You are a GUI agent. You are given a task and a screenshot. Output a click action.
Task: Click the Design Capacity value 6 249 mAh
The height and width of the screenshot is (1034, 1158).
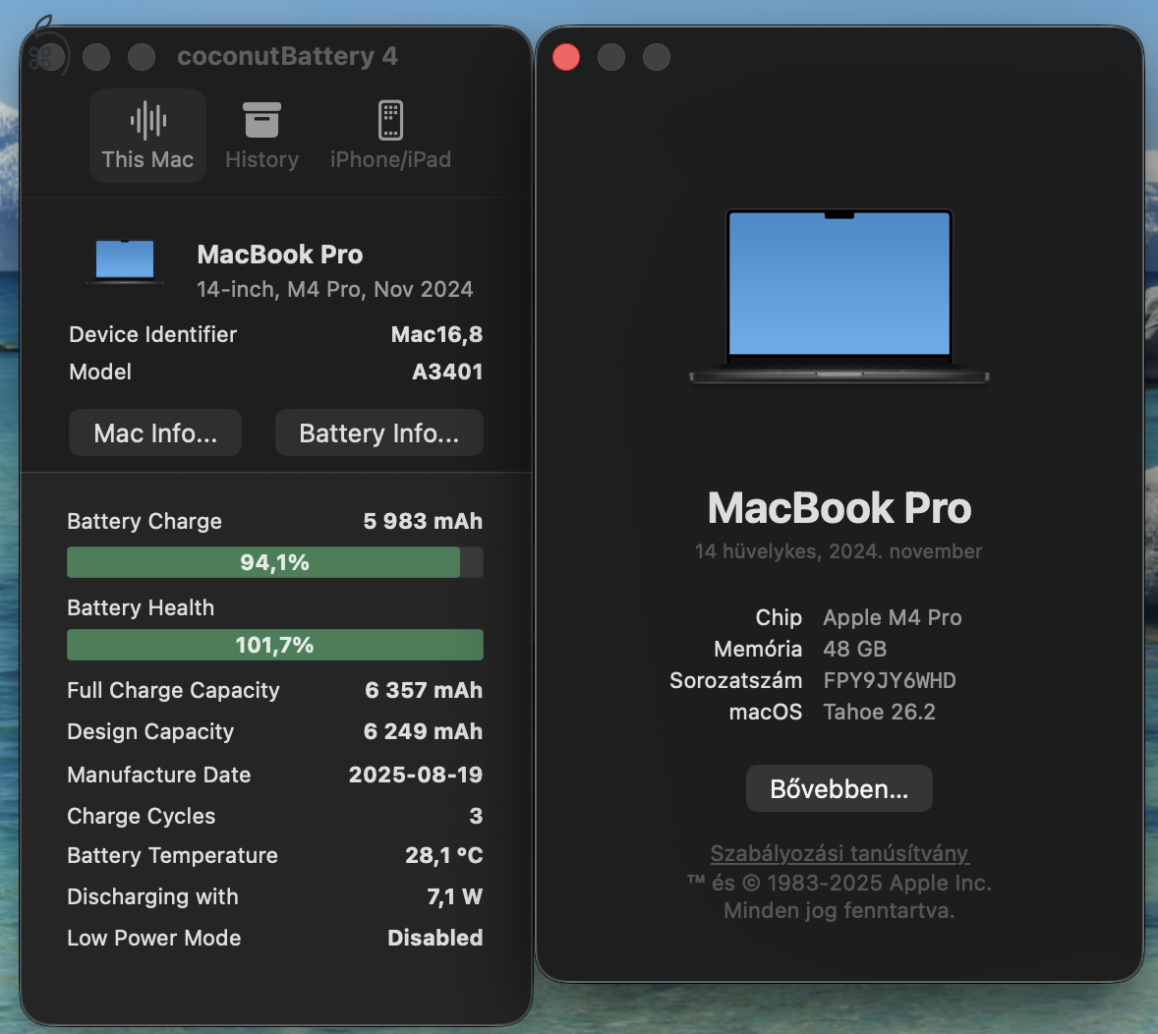[423, 732]
